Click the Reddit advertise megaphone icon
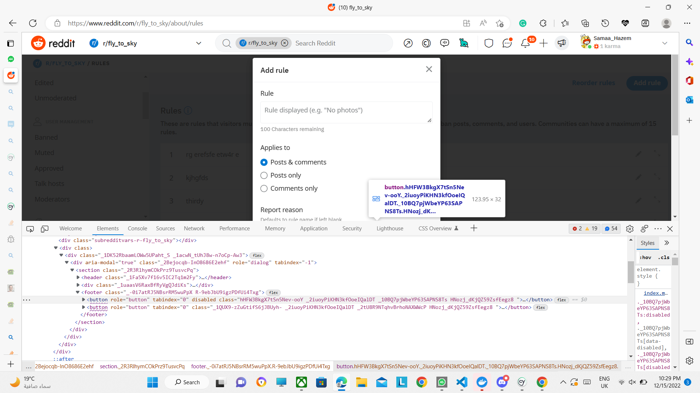The width and height of the screenshot is (700, 393). point(561,43)
